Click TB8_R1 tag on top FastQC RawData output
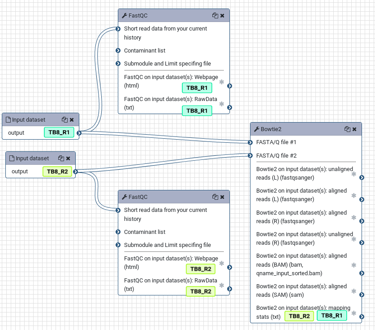 point(197,111)
